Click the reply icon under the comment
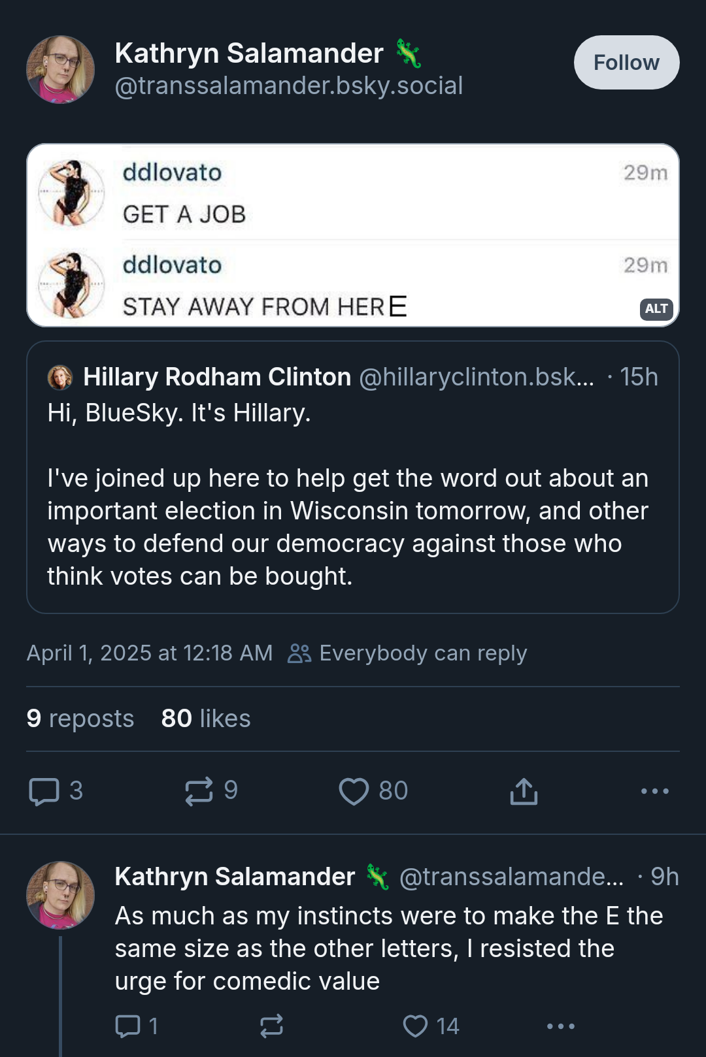 [x=127, y=1026]
